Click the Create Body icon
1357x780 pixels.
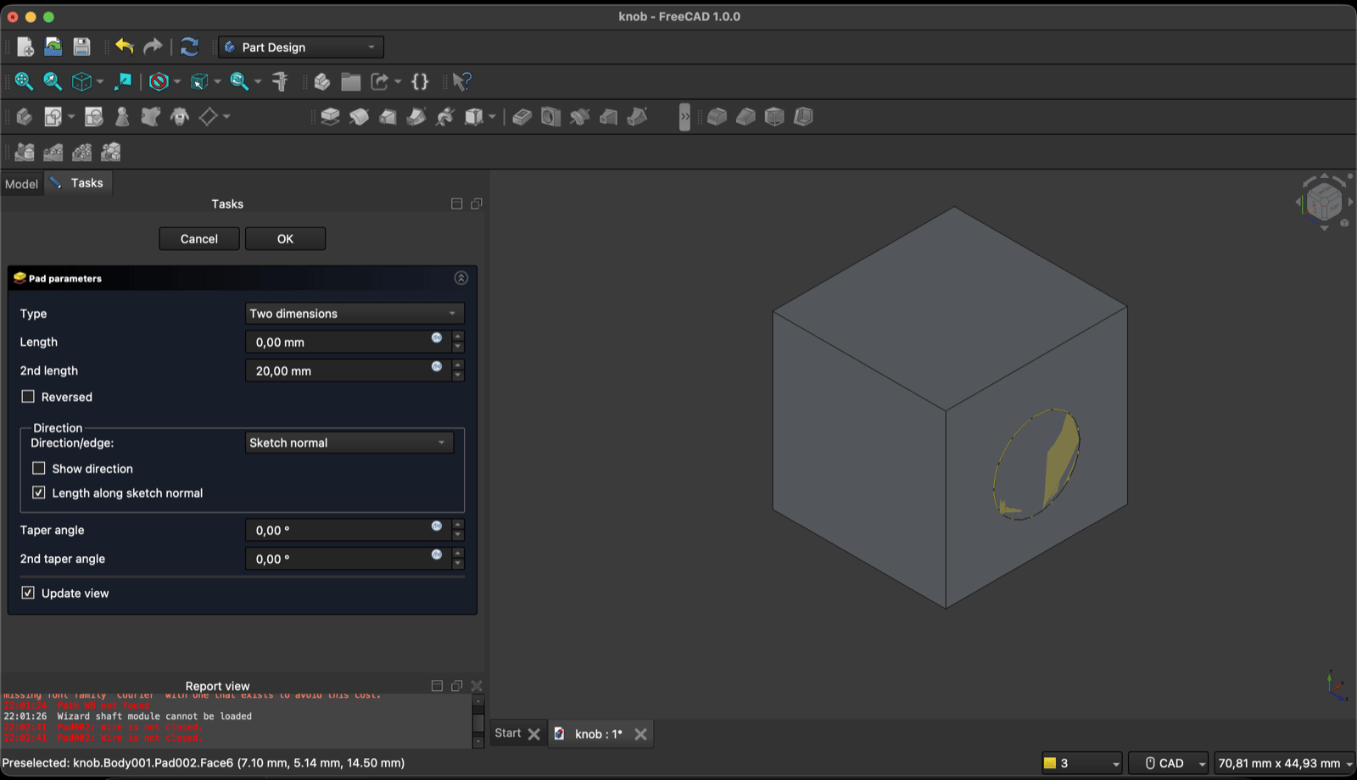[x=25, y=116]
